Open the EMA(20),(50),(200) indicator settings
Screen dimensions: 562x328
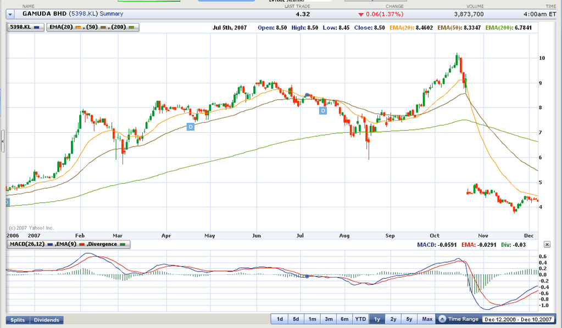[x=93, y=26]
